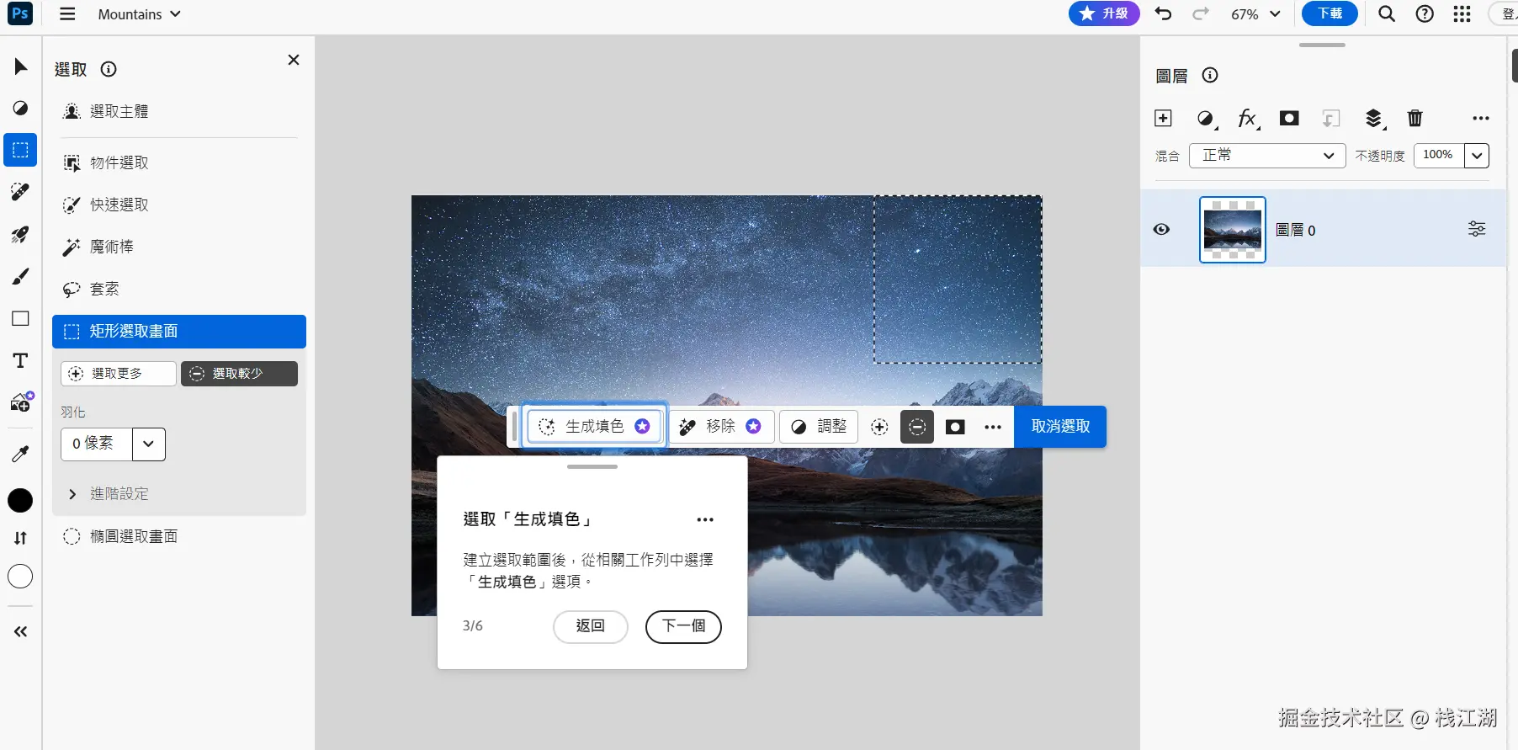Click the 返回 back button
This screenshot has height=750, width=1518.
[591, 626]
